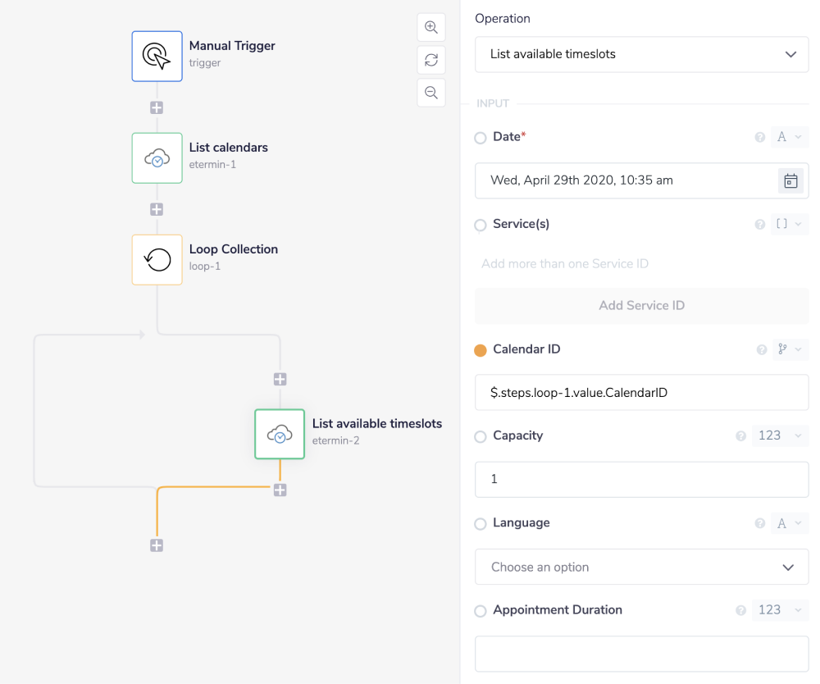Select the List calendars node icon
This screenshot has width=820, height=684.
(157, 157)
